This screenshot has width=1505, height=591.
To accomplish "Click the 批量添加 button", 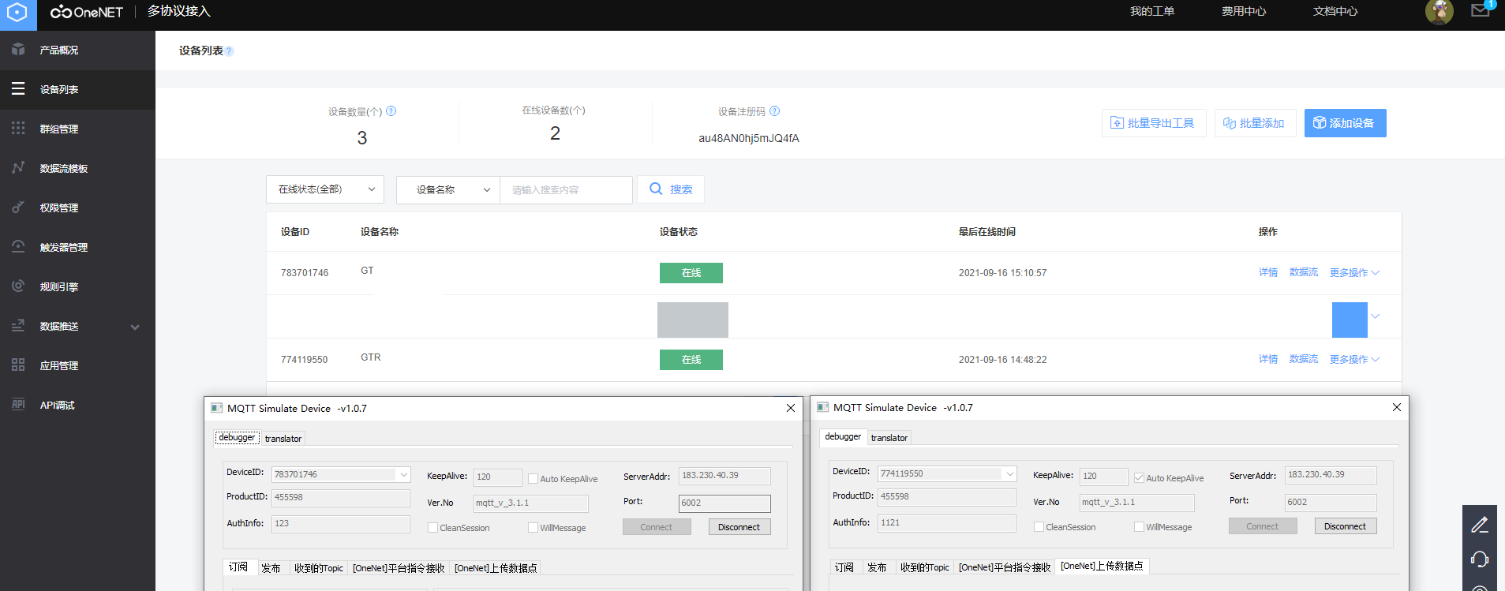I will [x=1255, y=123].
